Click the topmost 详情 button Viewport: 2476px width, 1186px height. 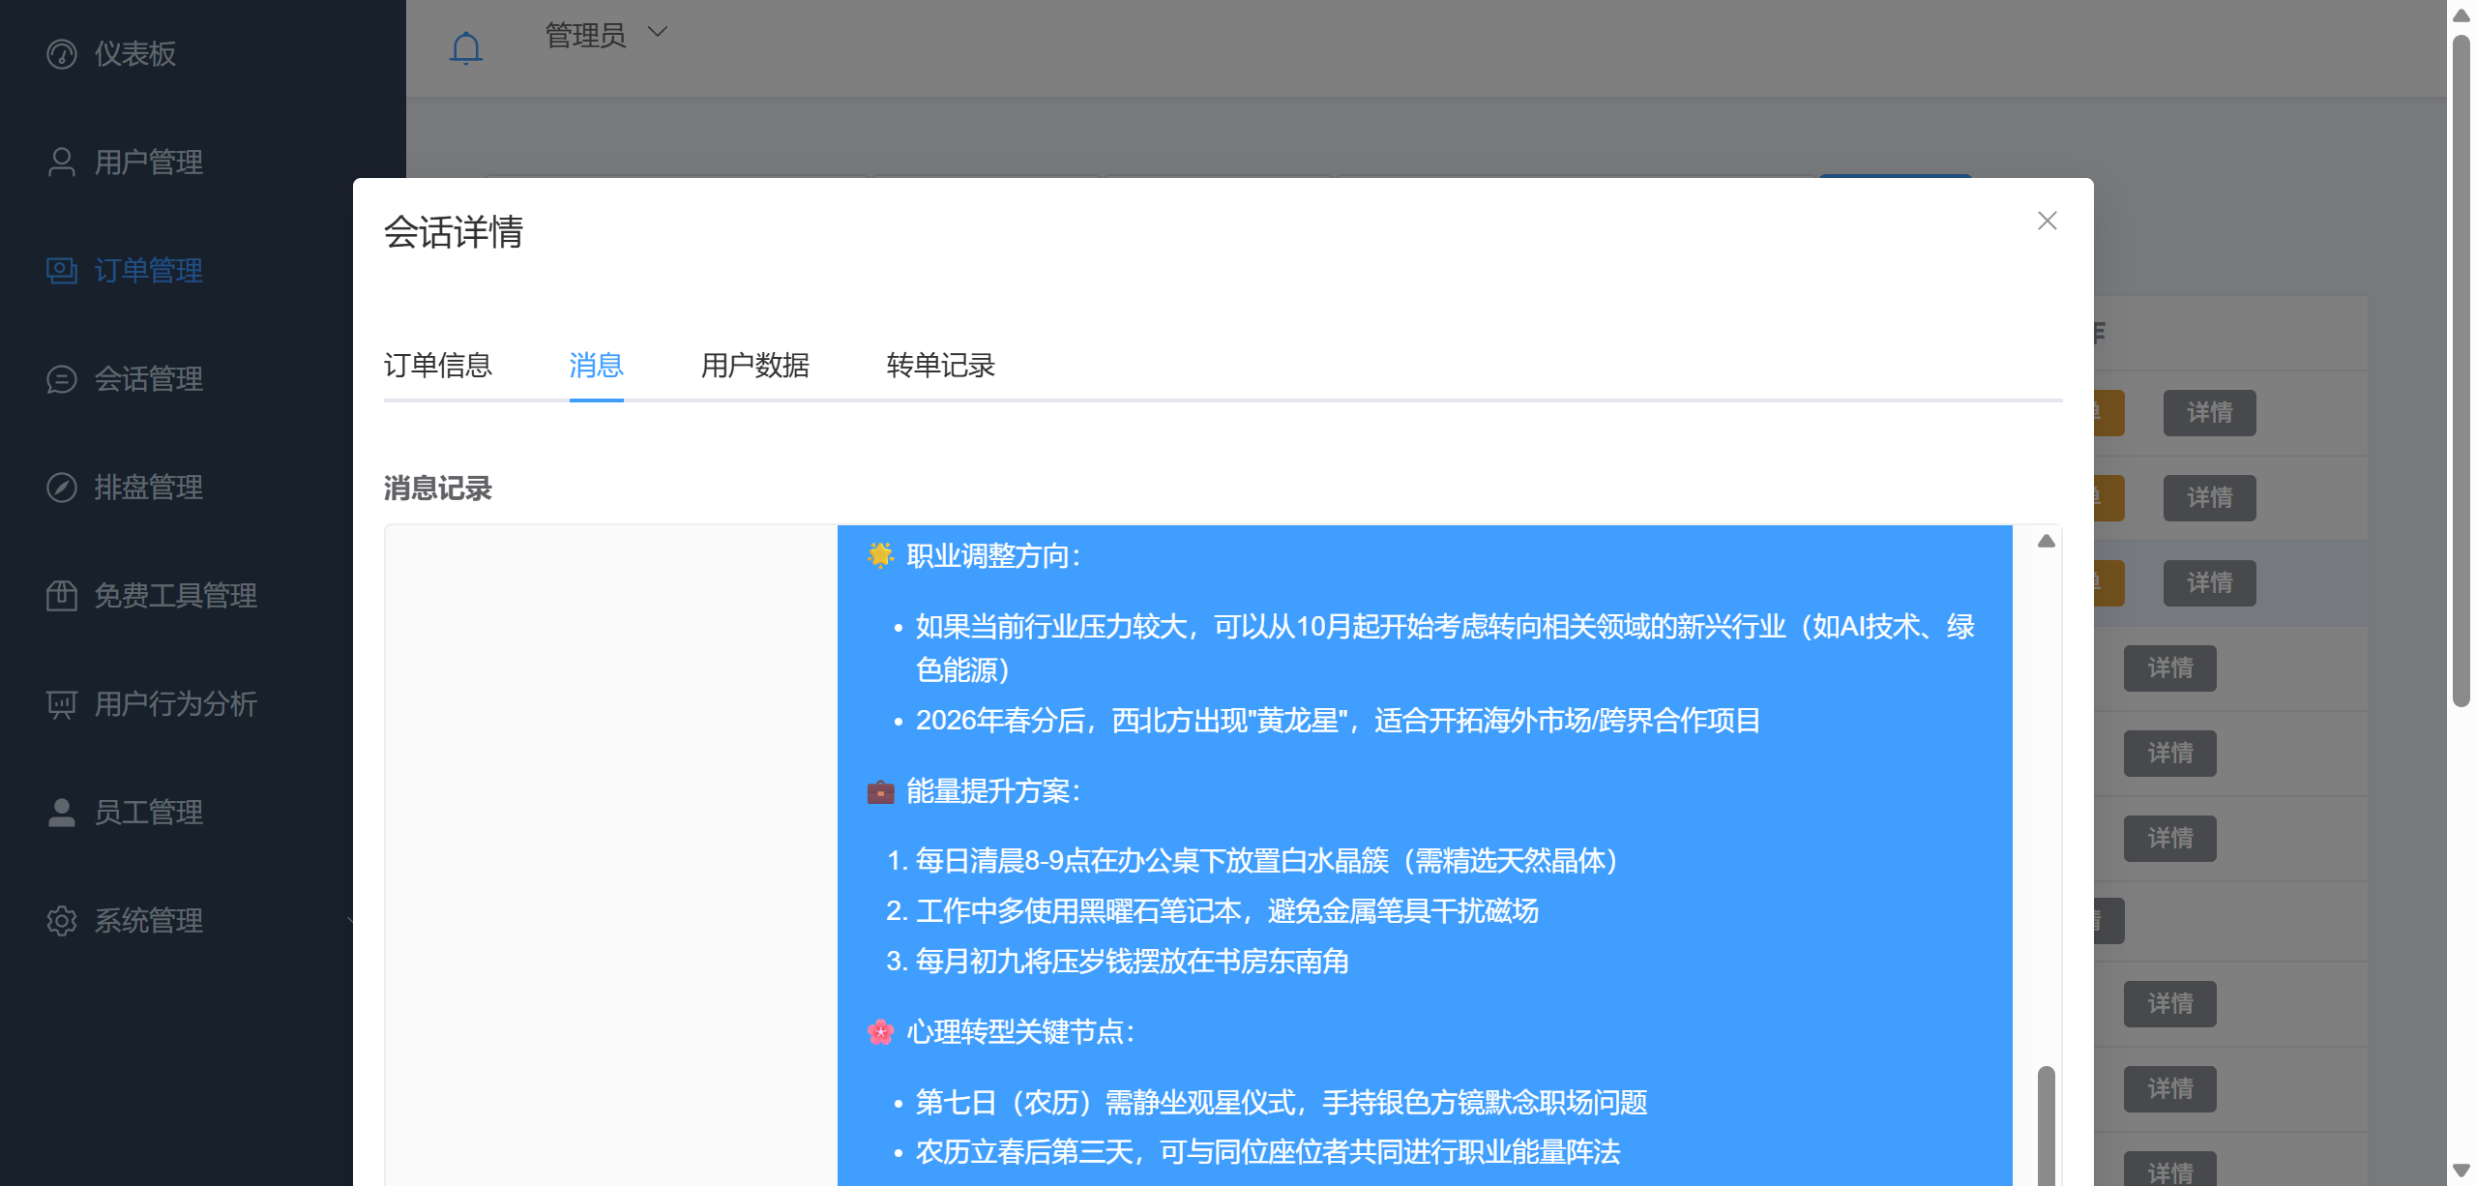2210,413
